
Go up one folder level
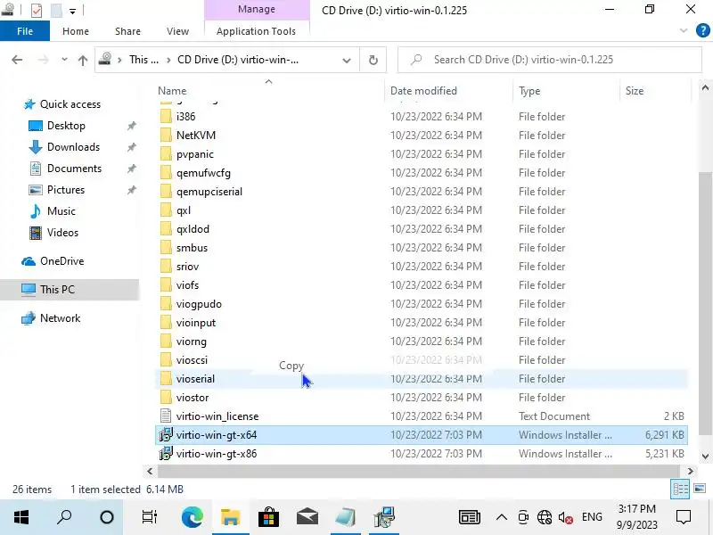coord(83,60)
